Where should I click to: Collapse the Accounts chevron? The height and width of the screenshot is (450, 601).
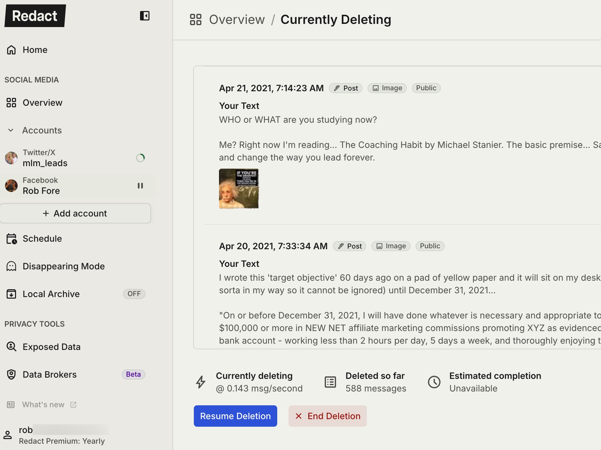11,130
